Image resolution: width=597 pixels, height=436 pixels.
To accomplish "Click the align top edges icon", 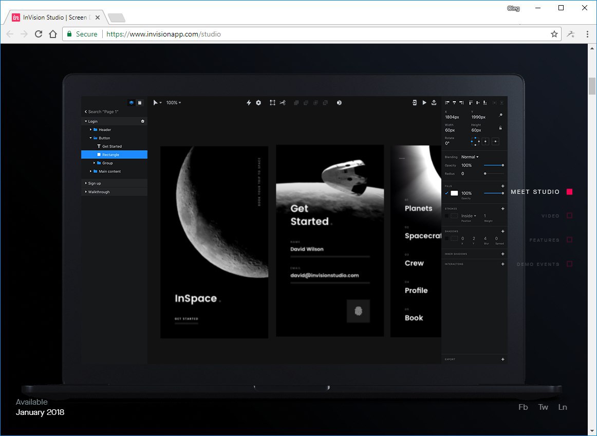I will coord(471,102).
